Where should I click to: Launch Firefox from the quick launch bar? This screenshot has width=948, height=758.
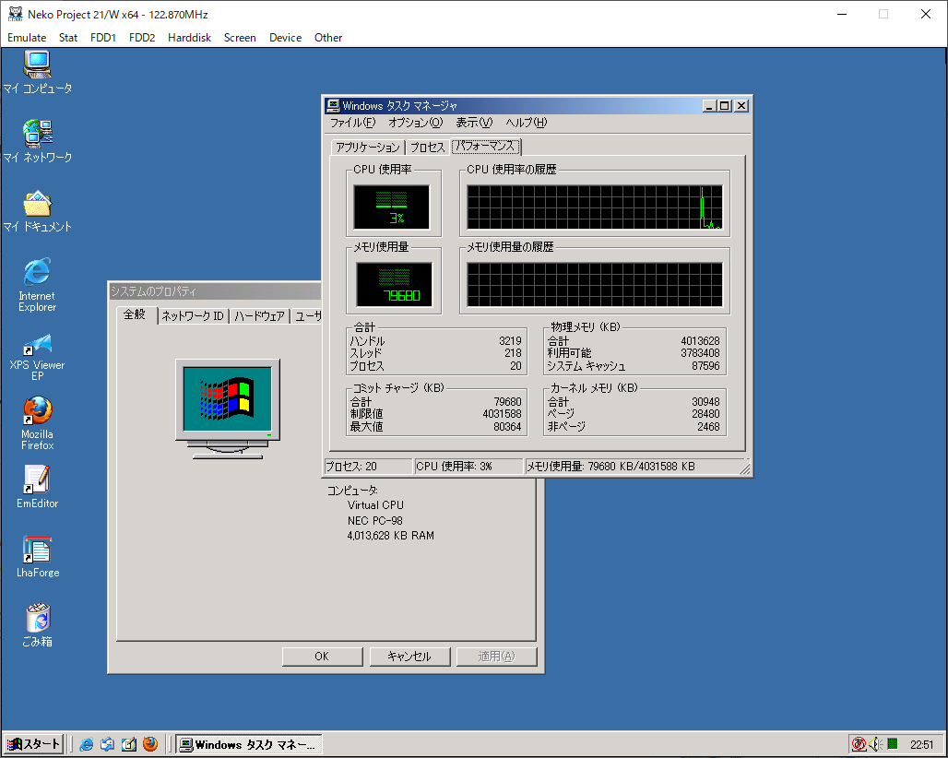pos(150,744)
